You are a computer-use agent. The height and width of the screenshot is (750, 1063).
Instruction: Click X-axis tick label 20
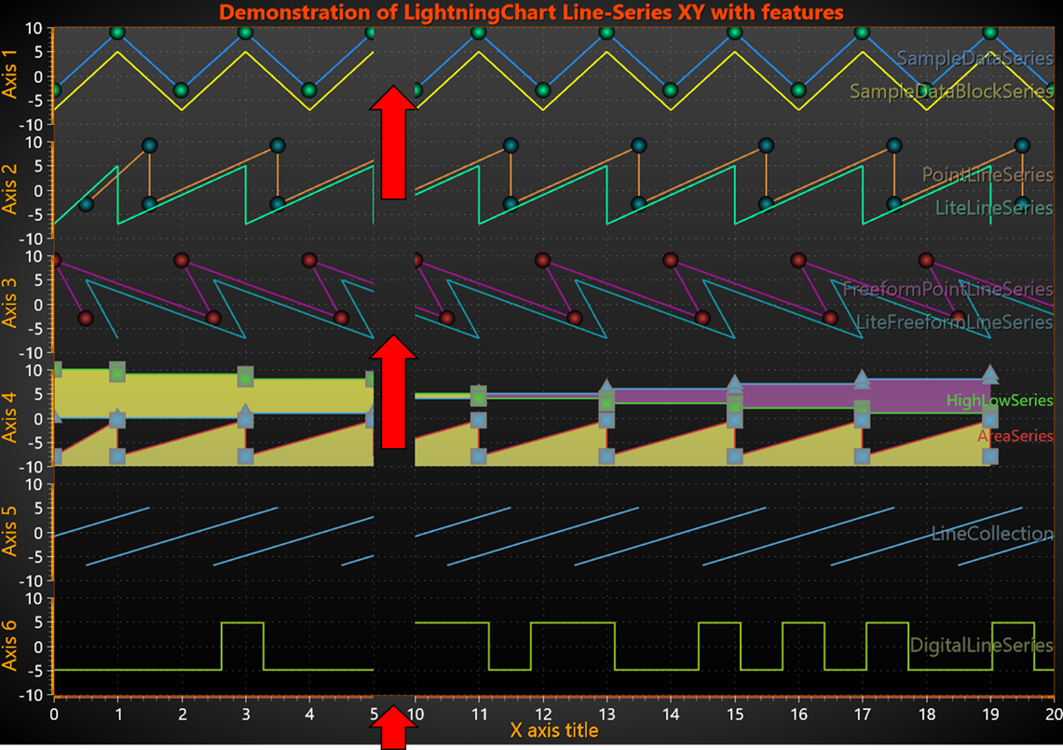[x=1054, y=714]
